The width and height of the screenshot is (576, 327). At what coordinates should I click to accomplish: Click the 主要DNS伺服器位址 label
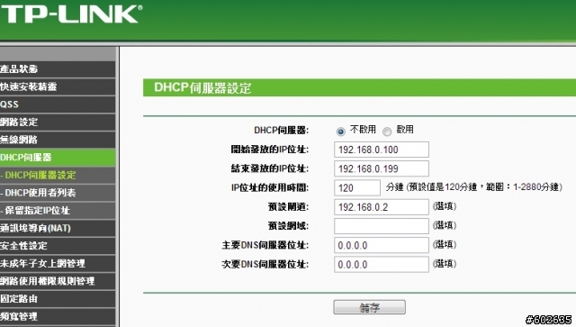(x=265, y=245)
